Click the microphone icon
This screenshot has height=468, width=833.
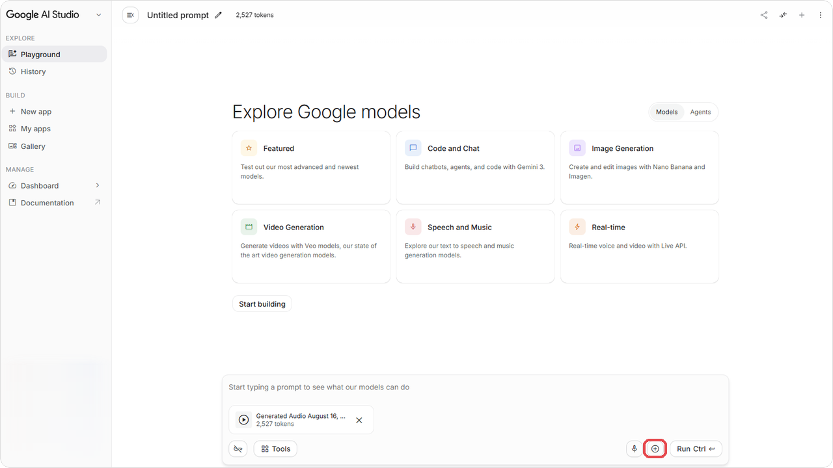635,448
